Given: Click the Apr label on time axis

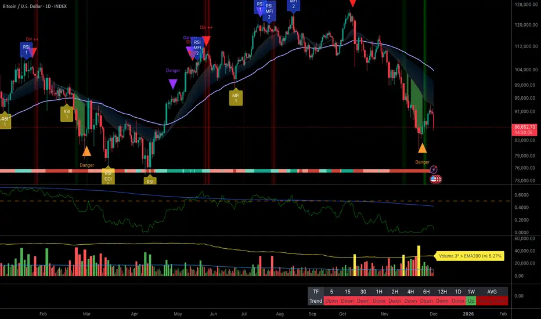Looking at the screenshot, I should click(x=134, y=314).
